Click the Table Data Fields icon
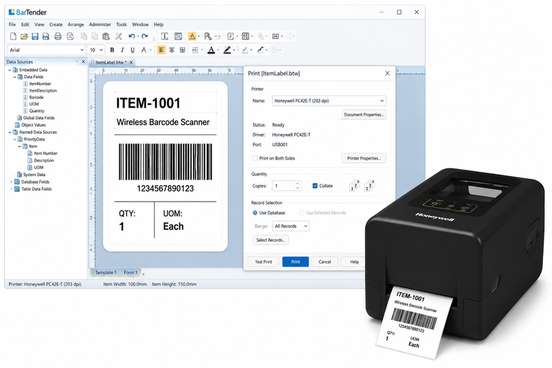Viewport: 552px width, 368px height. coord(17,188)
